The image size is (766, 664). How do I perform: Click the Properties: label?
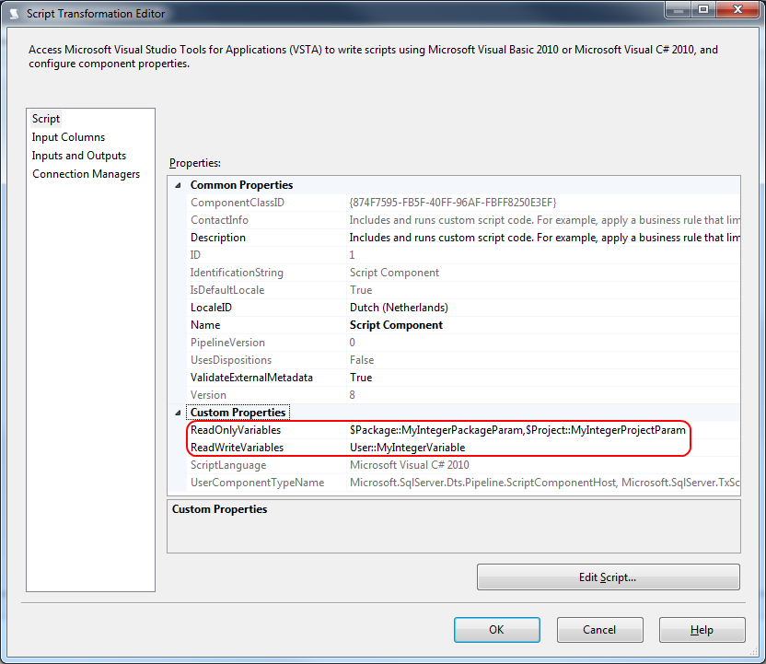click(195, 163)
